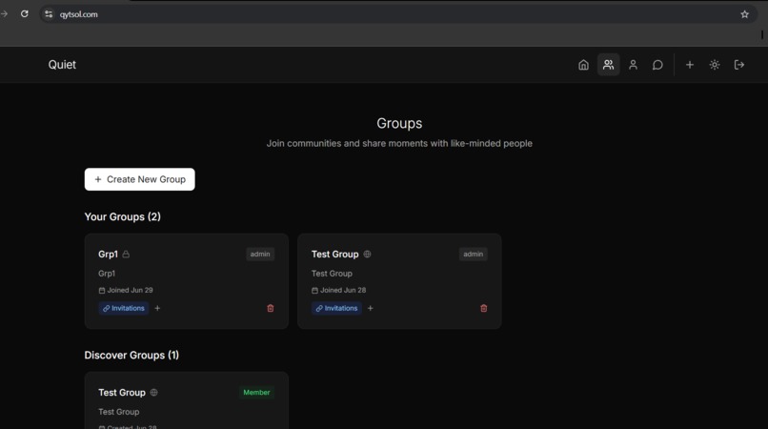This screenshot has width=768, height=429.
Task: Open Invitations for Test Group admin card
Action: pos(336,308)
